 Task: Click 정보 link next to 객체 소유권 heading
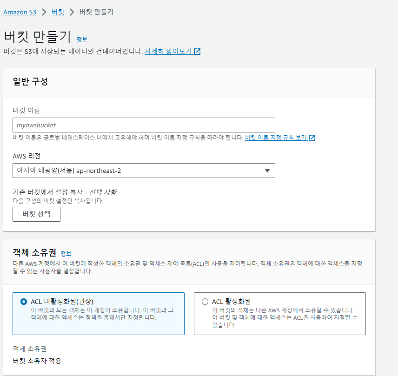(66, 254)
